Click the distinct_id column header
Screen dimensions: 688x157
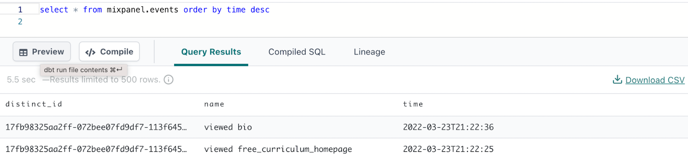click(34, 104)
